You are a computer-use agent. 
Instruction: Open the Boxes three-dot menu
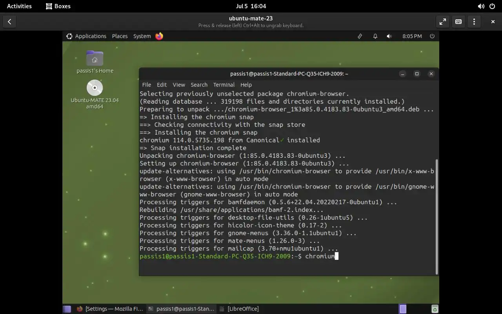[474, 22]
